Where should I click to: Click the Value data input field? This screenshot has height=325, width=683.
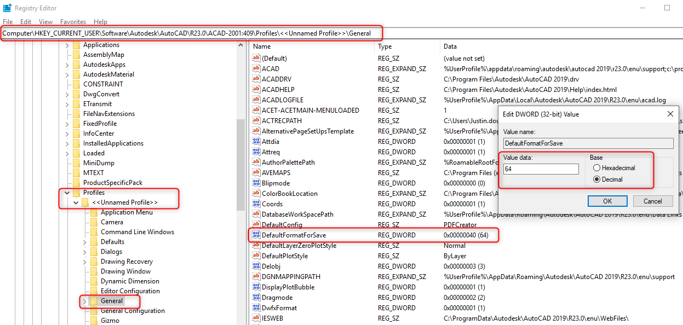point(541,169)
